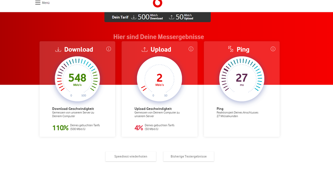This screenshot has height=173, width=333.
Task: Click 'Reaktionszeit Deines Anschlusses' text
Action: [x=238, y=113]
